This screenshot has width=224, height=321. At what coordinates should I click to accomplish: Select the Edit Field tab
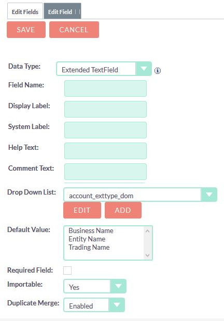pyautogui.click(x=62, y=11)
